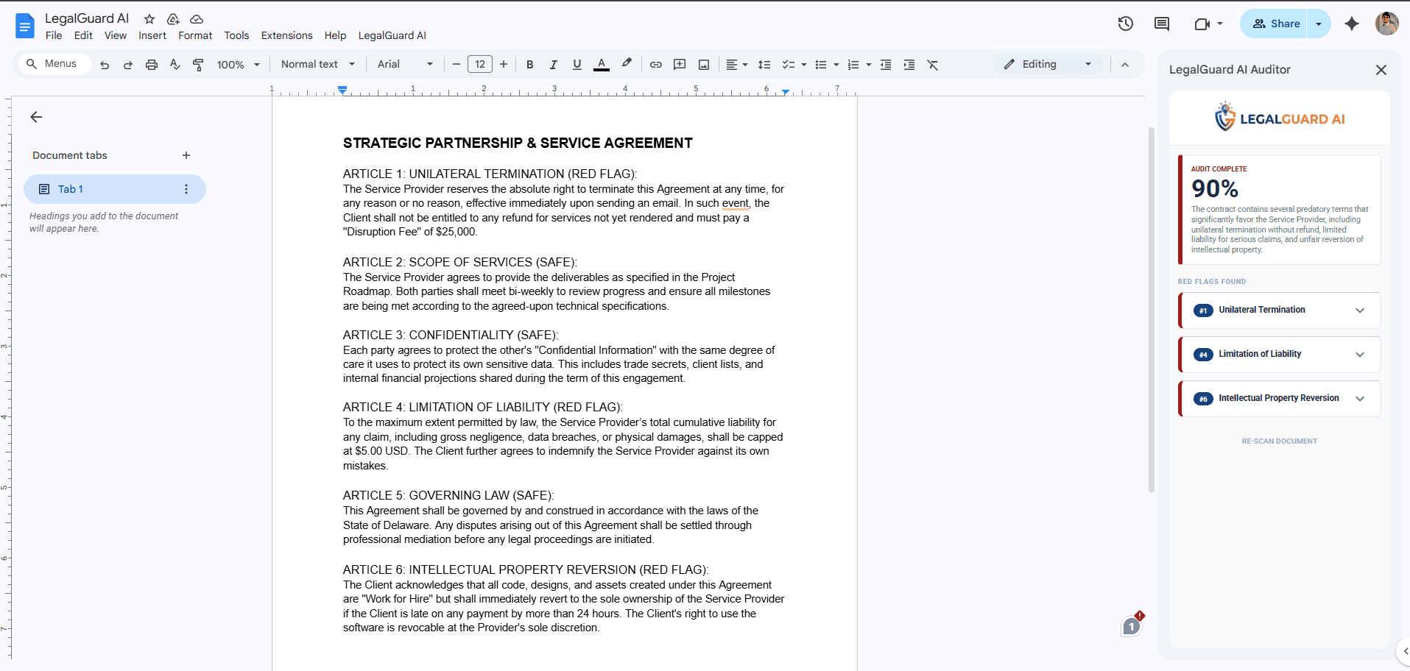Select Tab 1 in document tabs
This screenshot has height=671, width=1410.
pos(115,189)
